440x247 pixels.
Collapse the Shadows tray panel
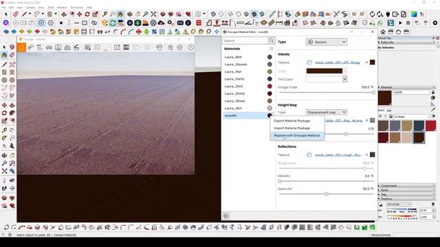click(406, 198)
